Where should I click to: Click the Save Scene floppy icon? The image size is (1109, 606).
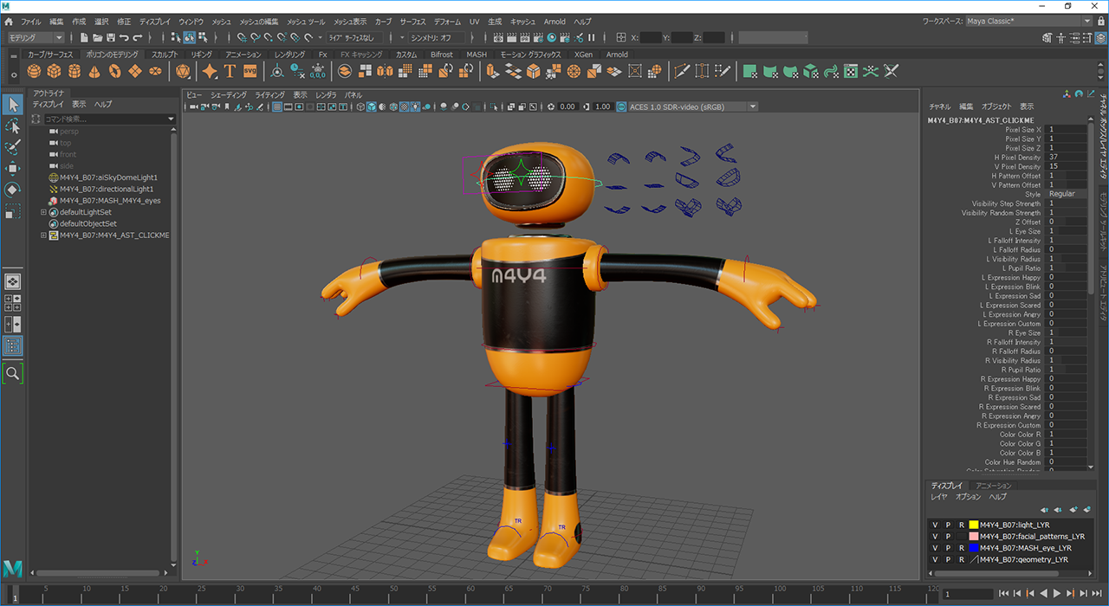pos(111,37)
